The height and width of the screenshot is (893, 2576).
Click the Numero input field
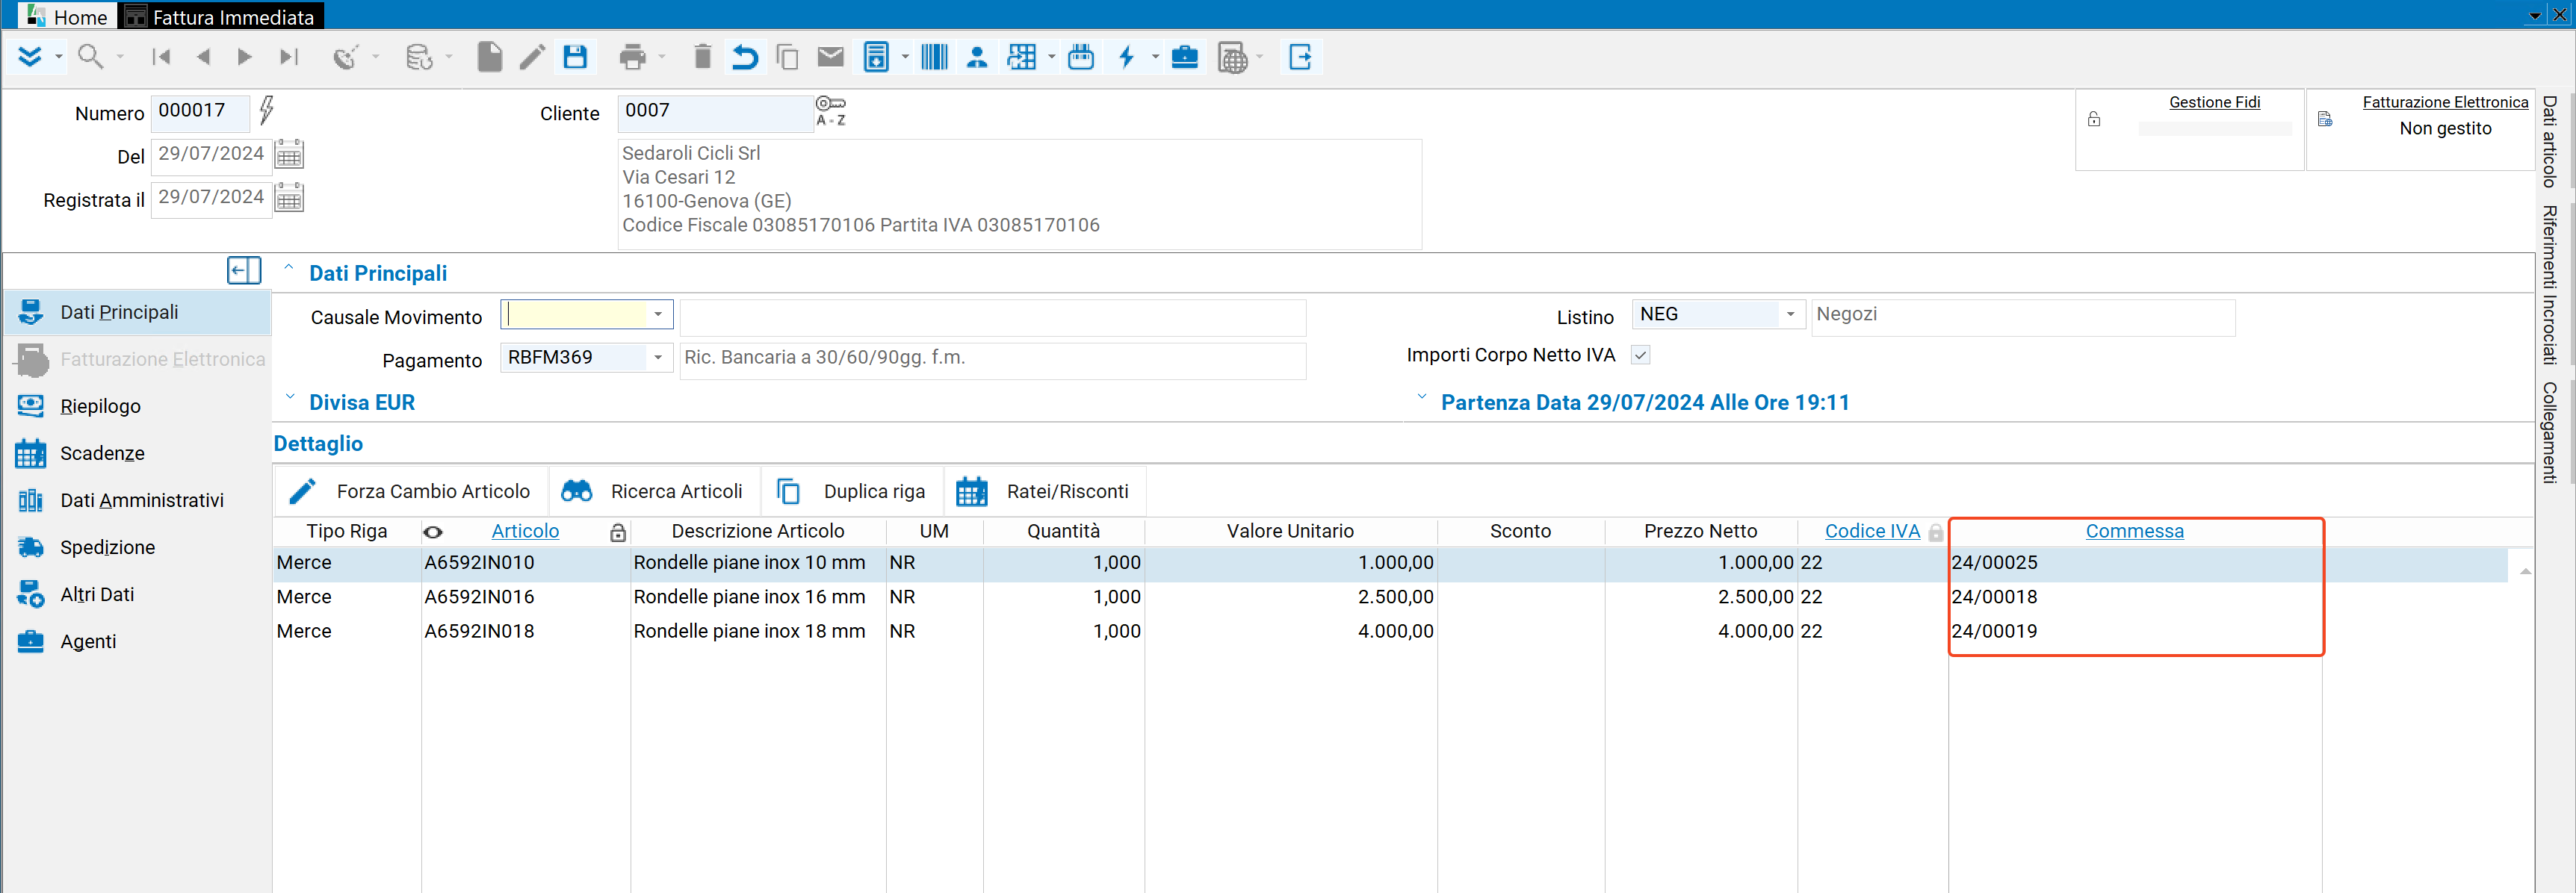tap(200, 112)
